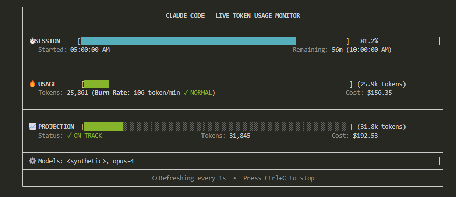Click the gear icon beside Models
456x197 pixels.
[32, 161]
